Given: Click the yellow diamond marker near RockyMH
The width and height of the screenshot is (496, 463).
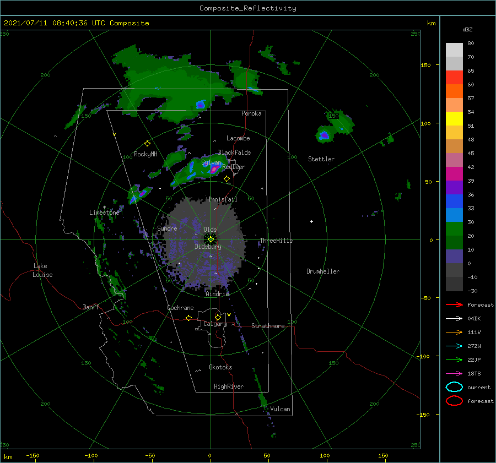Looking at the screenshot, I should coord(147,144).
